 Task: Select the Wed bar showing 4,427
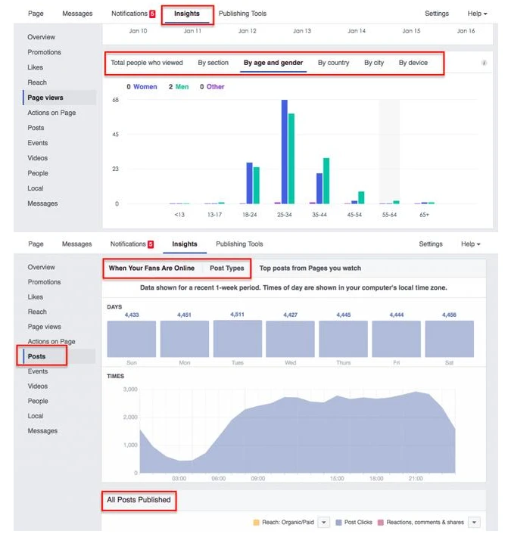290,339
